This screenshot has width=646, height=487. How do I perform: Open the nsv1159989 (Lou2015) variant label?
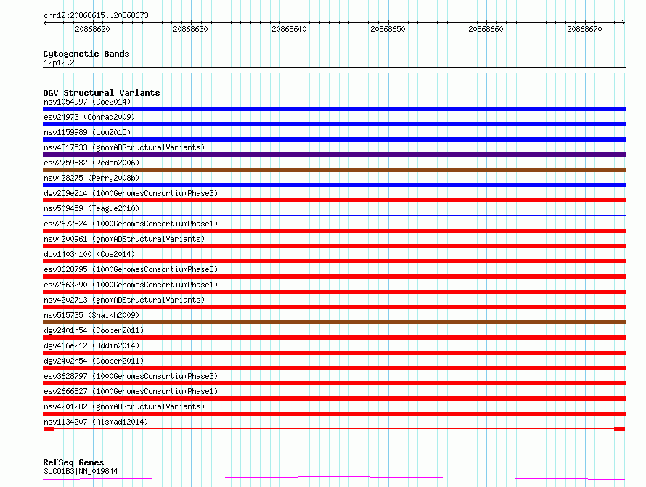point(87,132)
